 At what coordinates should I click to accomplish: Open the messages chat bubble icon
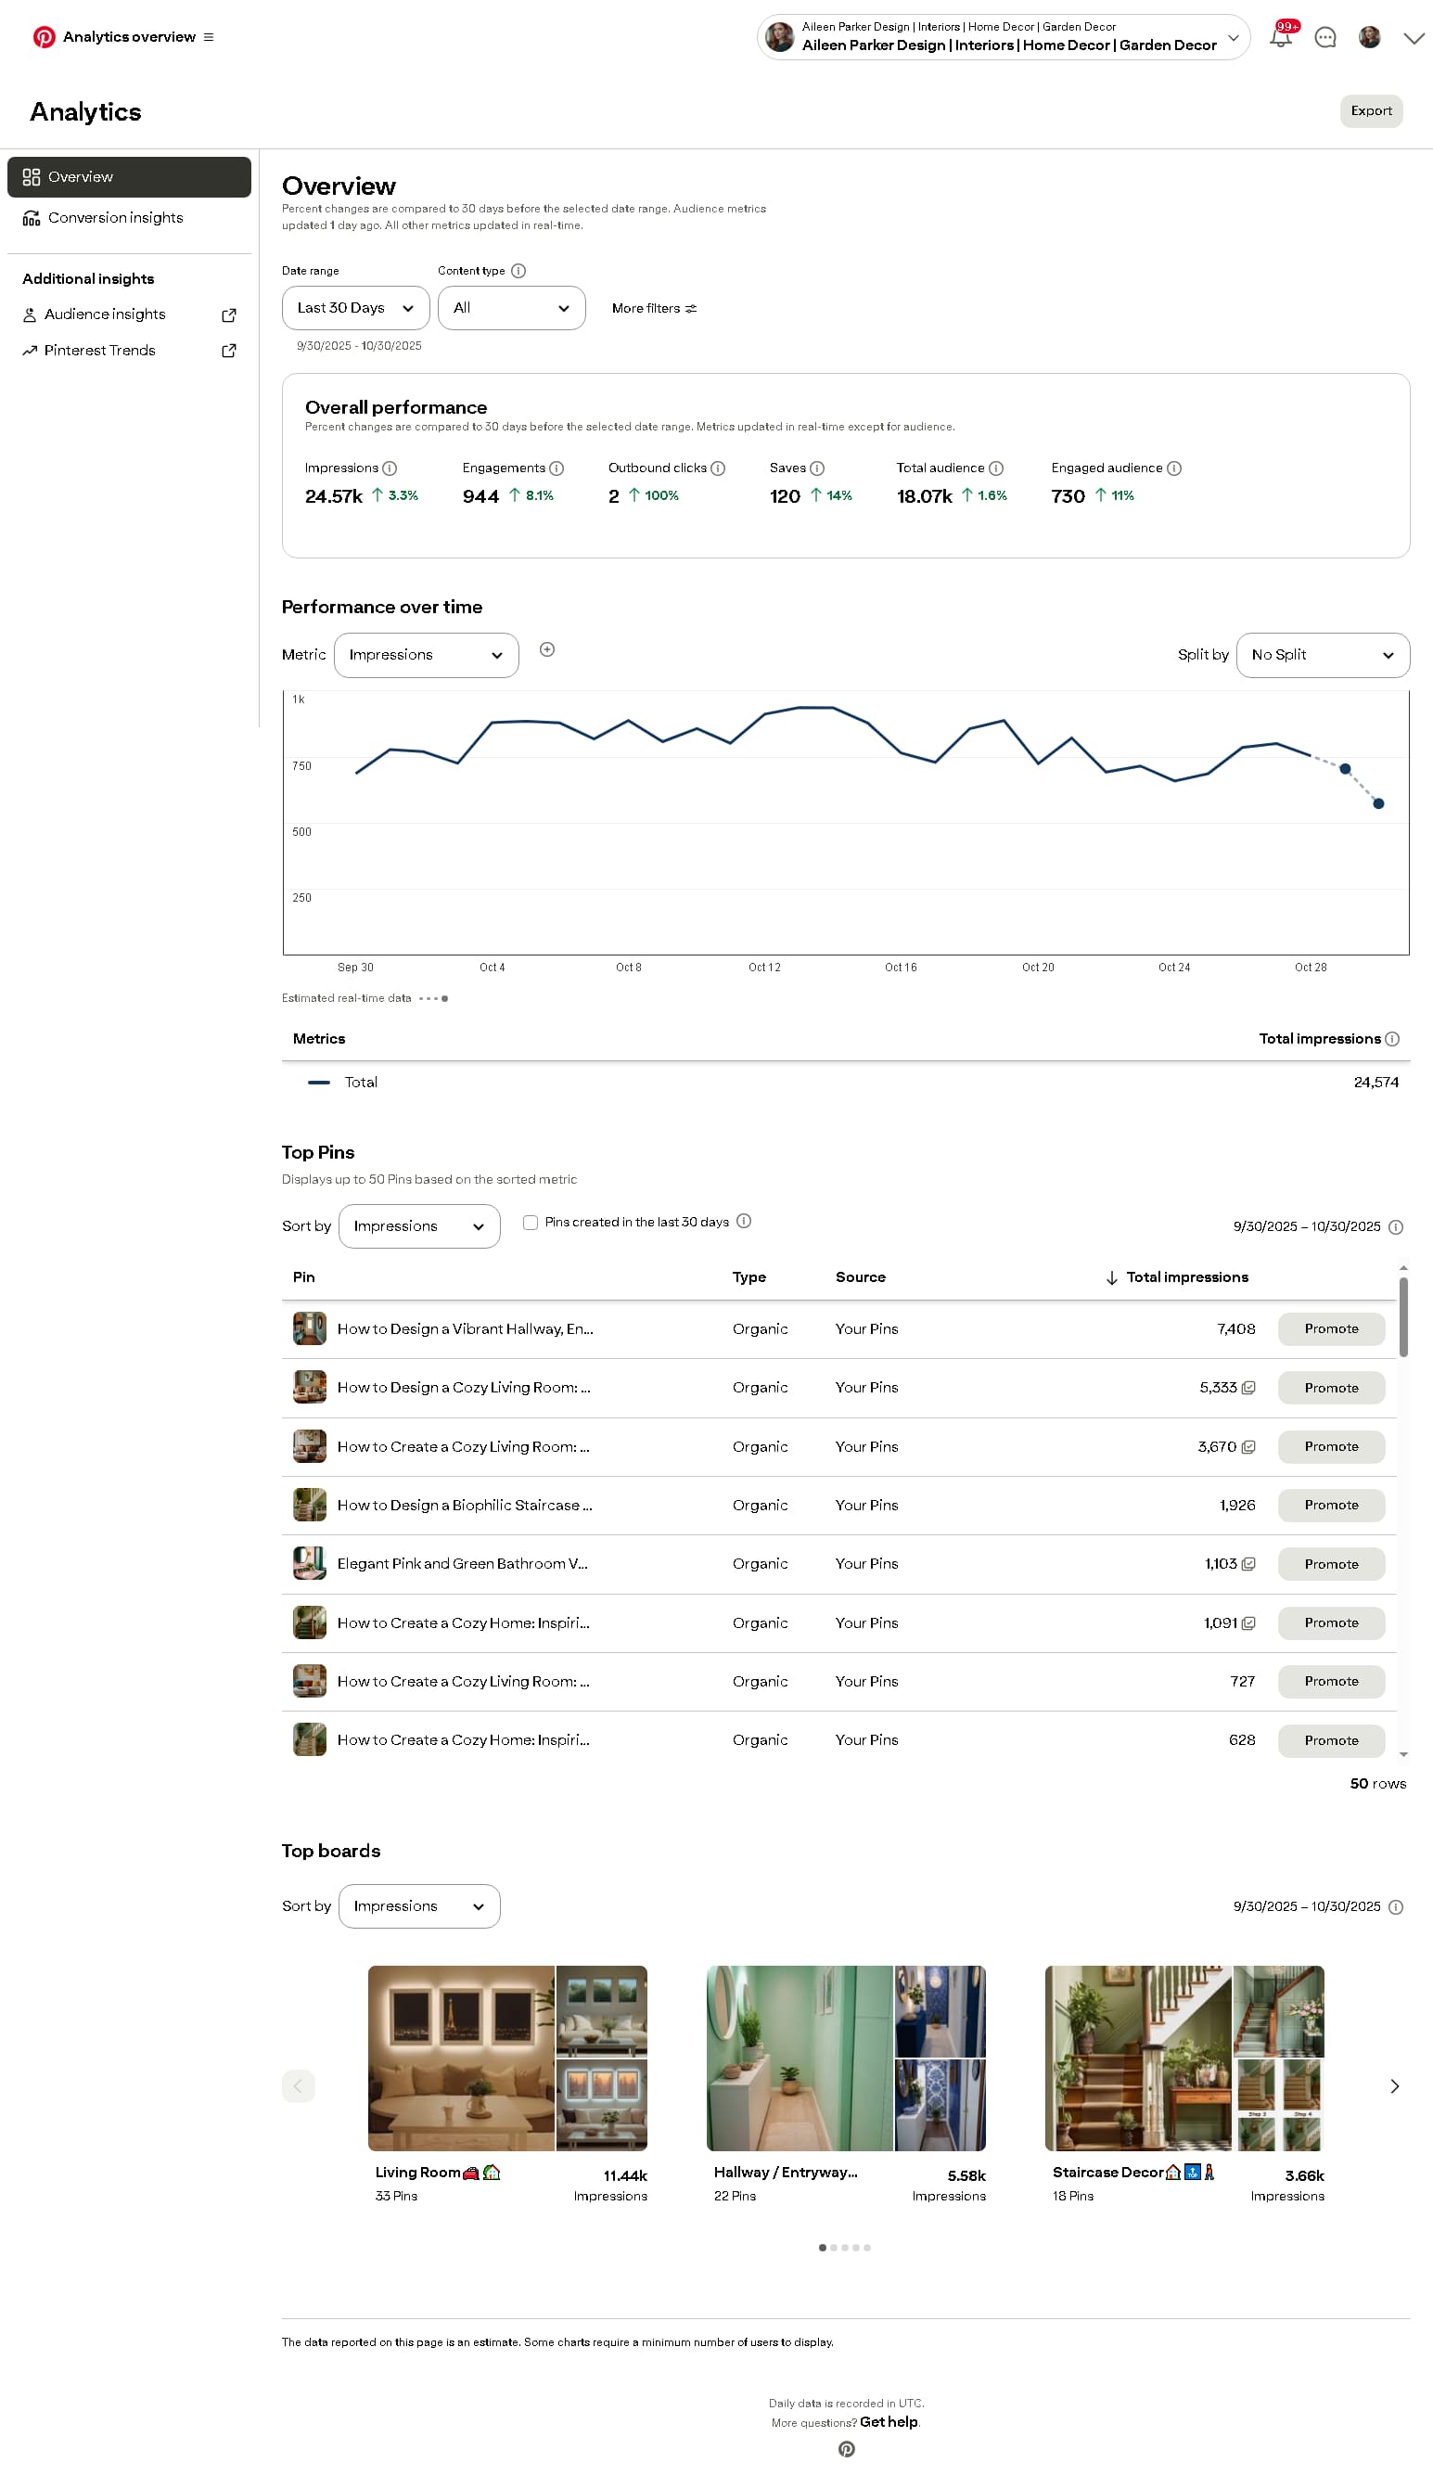[1324, 37]
